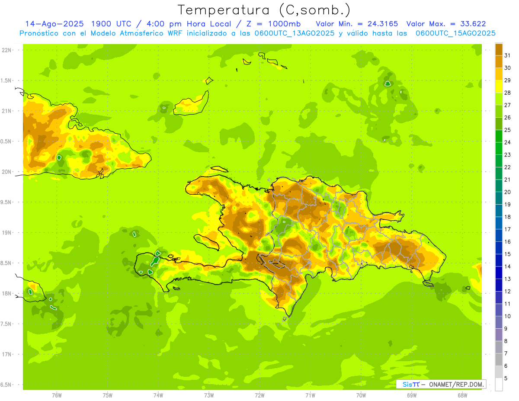Select the lime colorbar segment between 27 and 28
Viewport: 519px width, 401px height.
coord(499,99)
